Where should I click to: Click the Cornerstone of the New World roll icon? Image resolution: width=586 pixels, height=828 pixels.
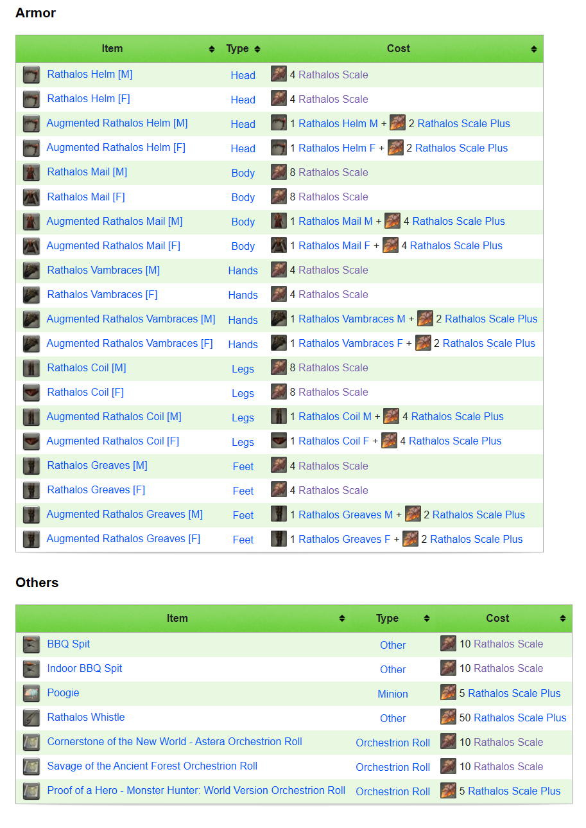tap(31, 742)
